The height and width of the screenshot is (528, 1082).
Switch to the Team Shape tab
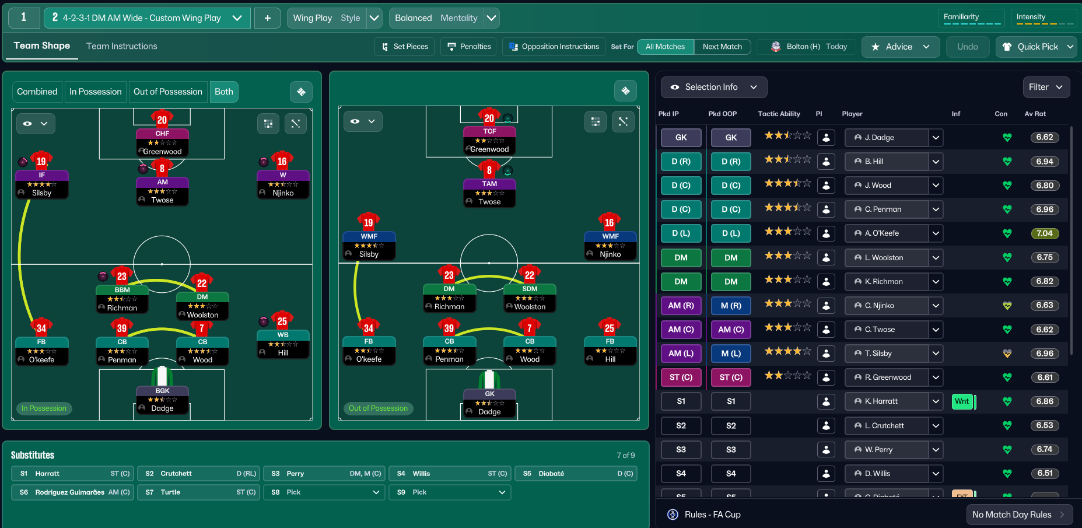42,46
